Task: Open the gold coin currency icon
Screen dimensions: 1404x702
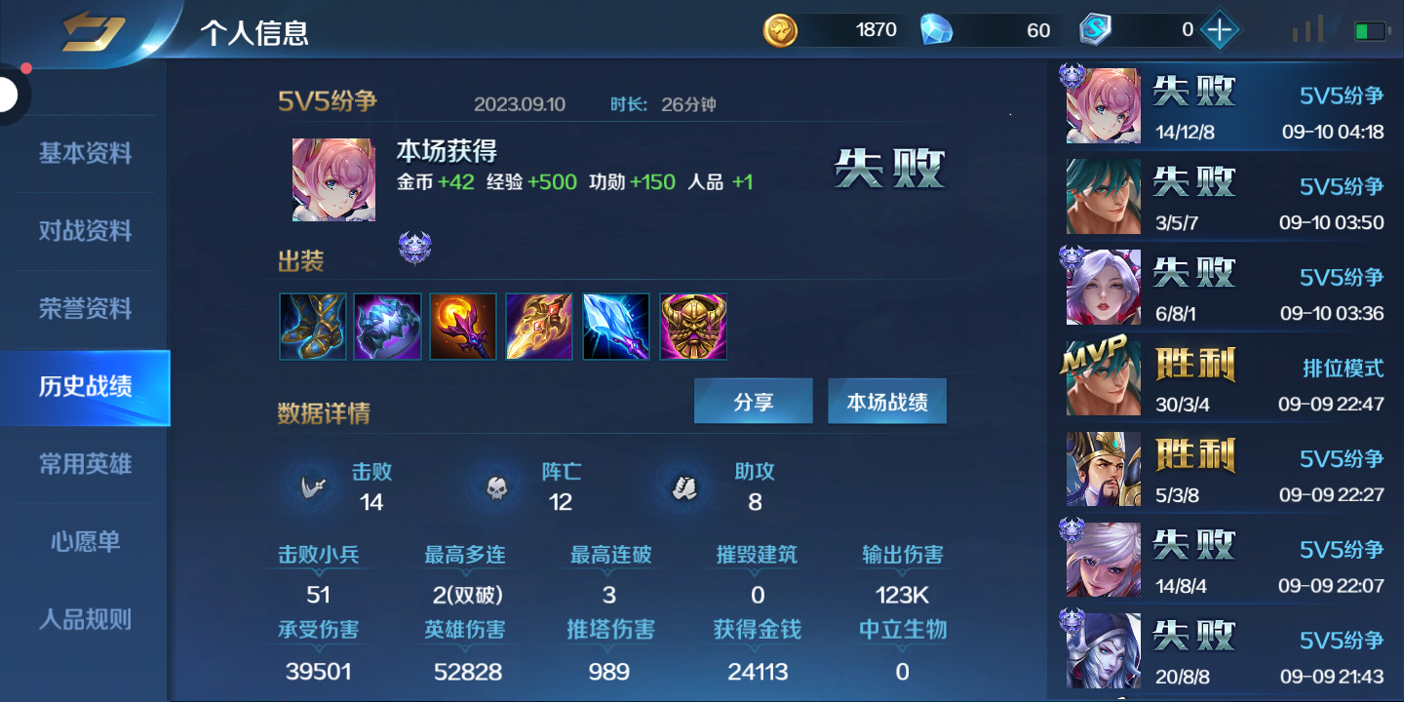Action: (x=780, y=30)
